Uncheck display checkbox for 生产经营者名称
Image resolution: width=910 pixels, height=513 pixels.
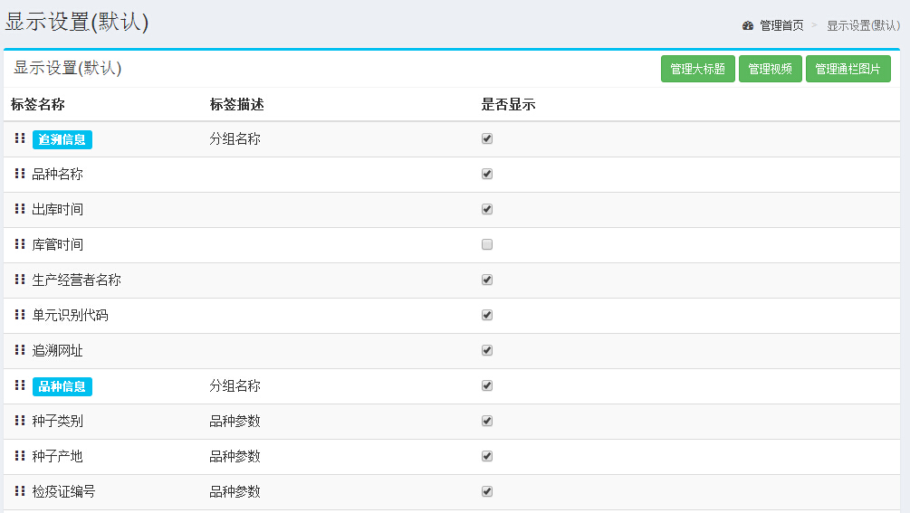487,280
